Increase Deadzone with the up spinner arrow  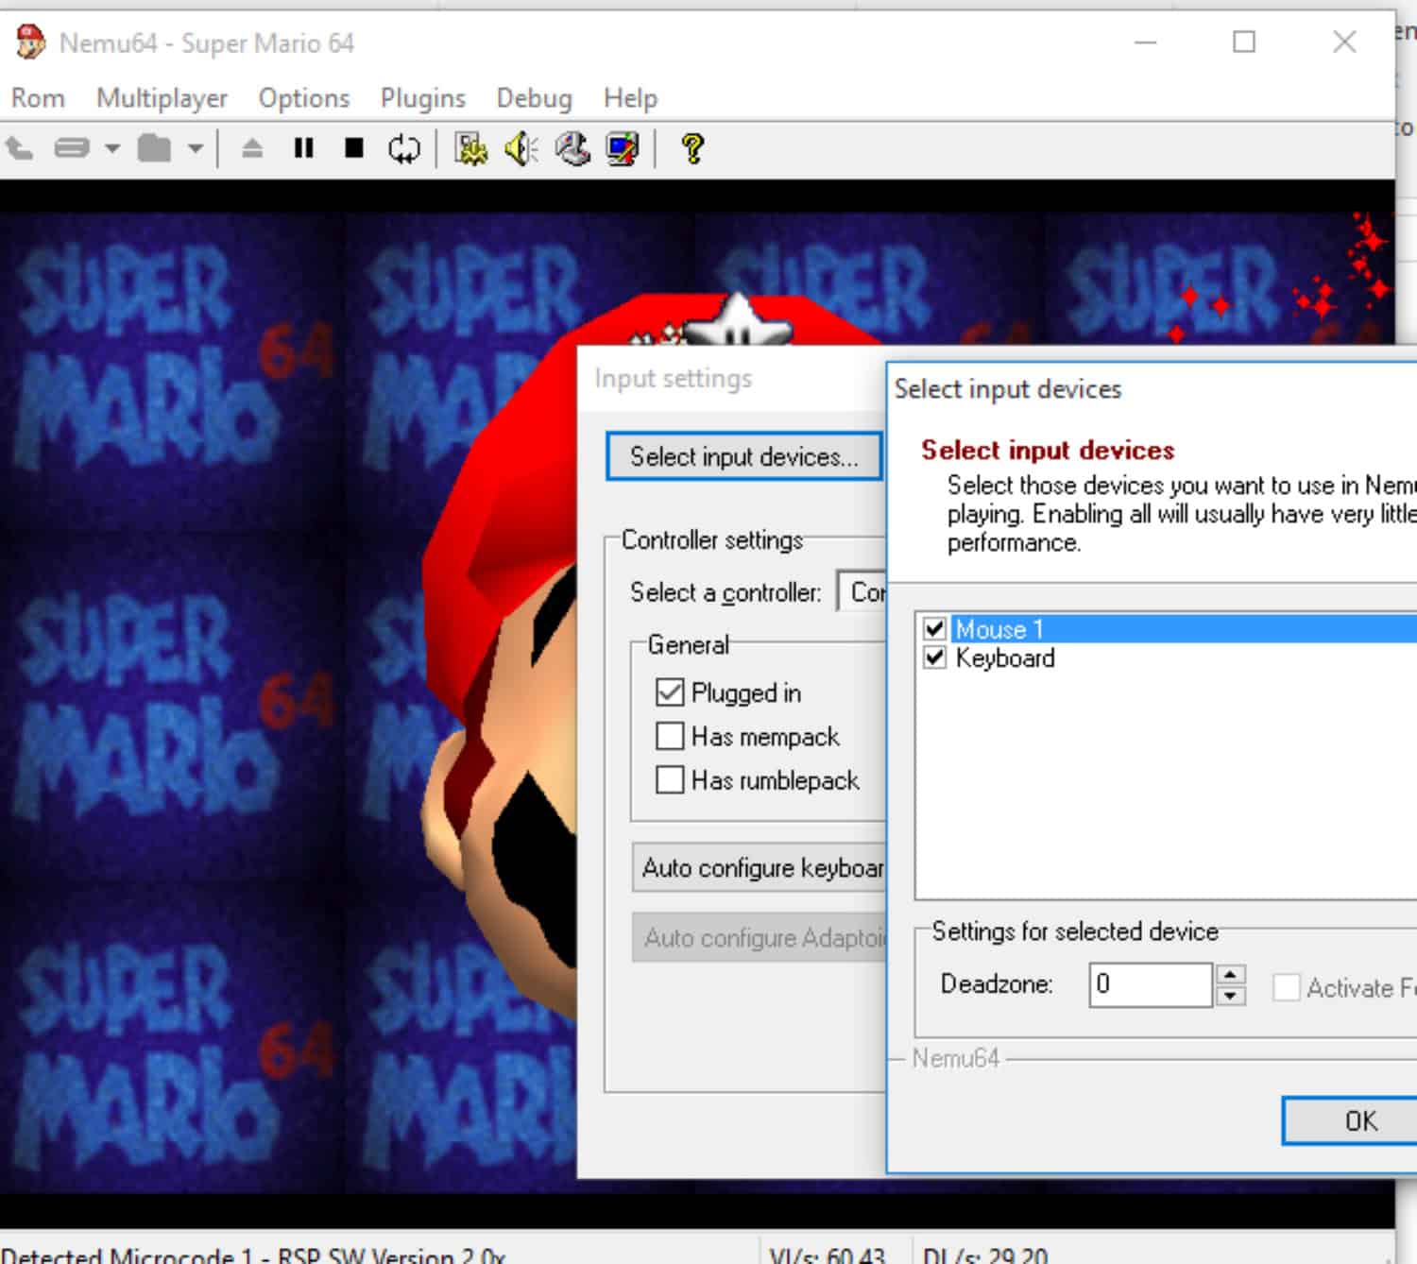coord(1231,975)
